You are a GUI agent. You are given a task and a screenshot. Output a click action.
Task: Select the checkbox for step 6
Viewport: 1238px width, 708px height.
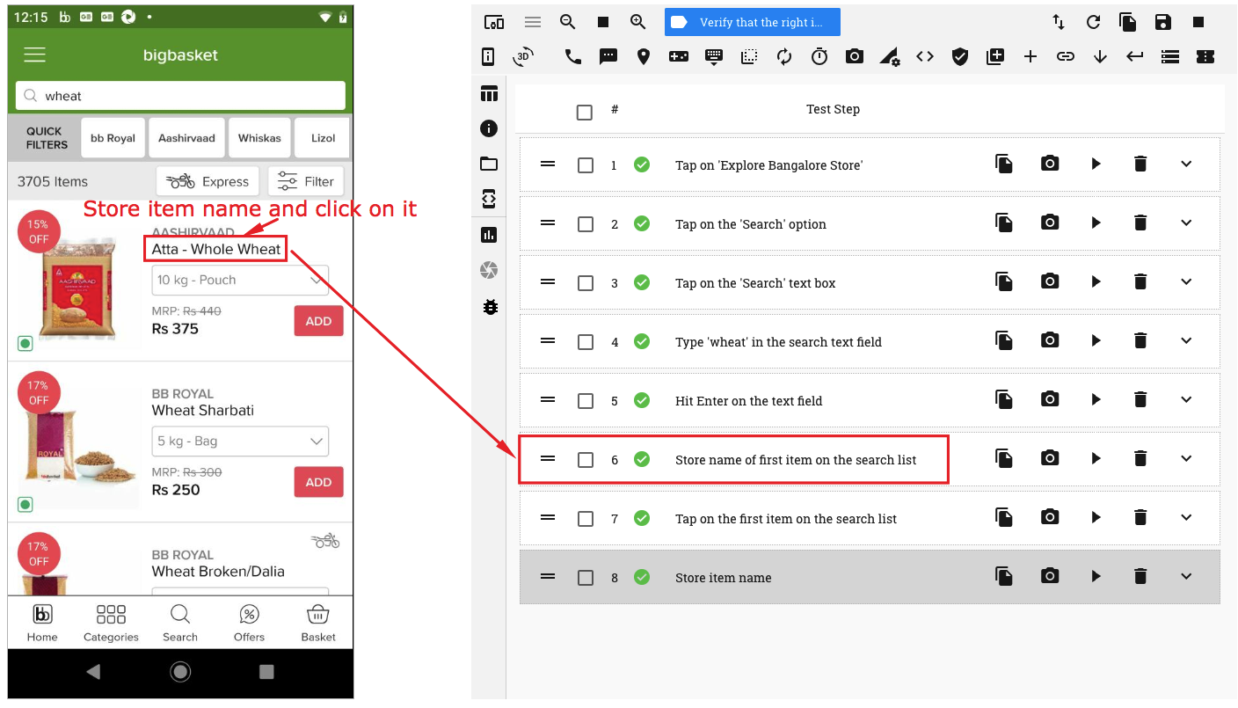[586, 460]
